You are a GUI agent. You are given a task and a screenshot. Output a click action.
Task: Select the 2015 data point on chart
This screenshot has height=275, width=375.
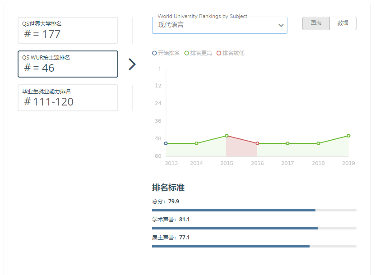227,136
